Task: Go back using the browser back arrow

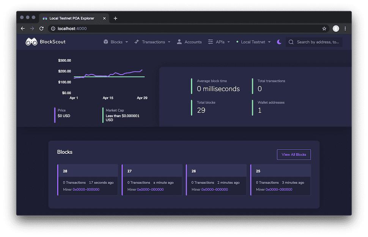Action: coord(23,28)
